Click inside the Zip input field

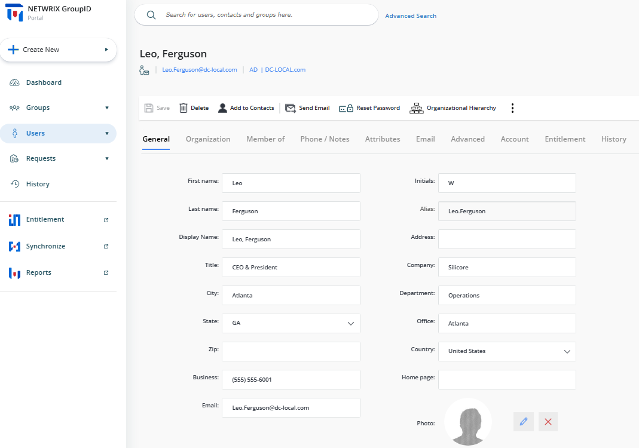tap(291, 351)
